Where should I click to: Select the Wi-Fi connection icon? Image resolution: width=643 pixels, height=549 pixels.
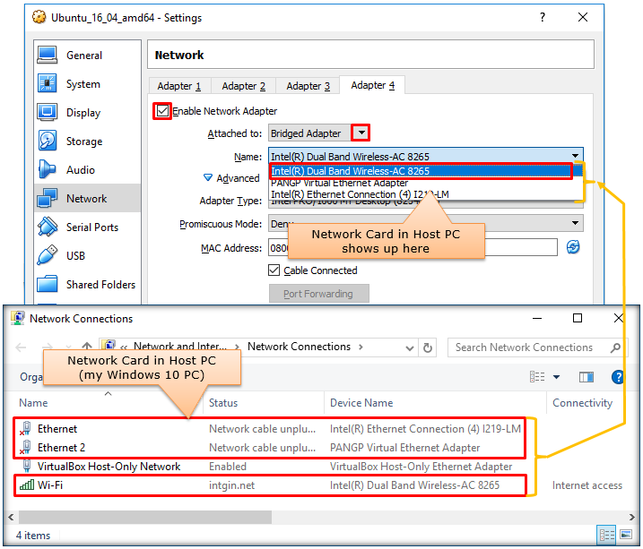point(27,485)
